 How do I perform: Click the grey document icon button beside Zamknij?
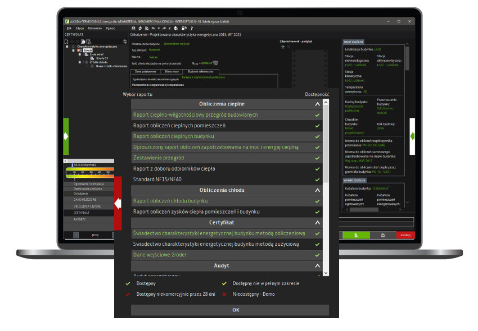coord(383,235)
